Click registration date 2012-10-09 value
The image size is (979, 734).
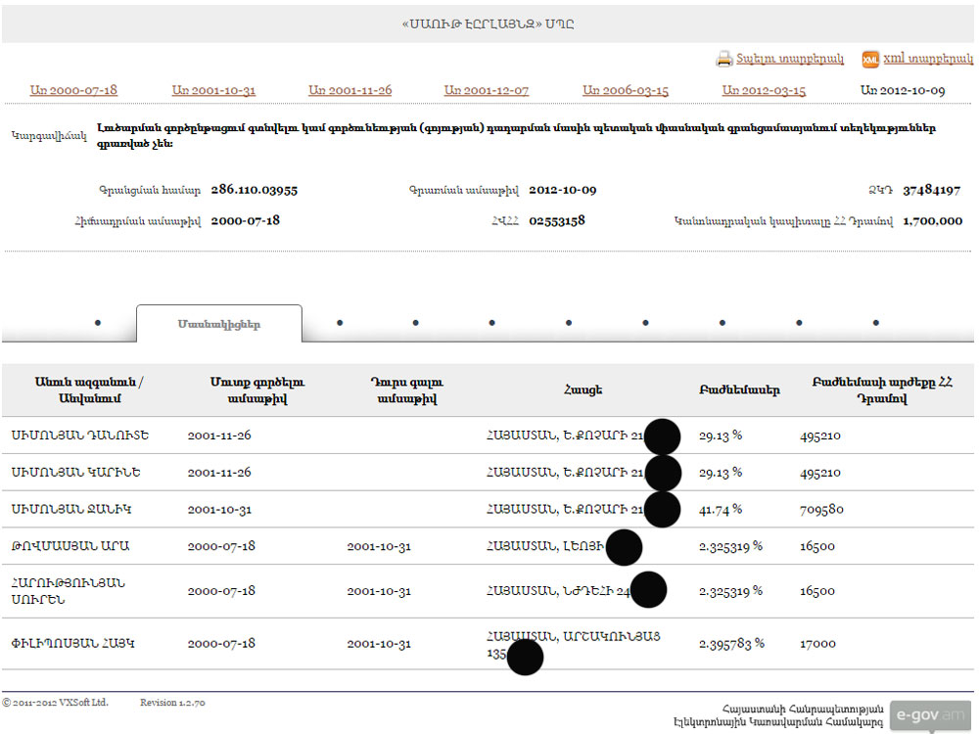[563, 190]
